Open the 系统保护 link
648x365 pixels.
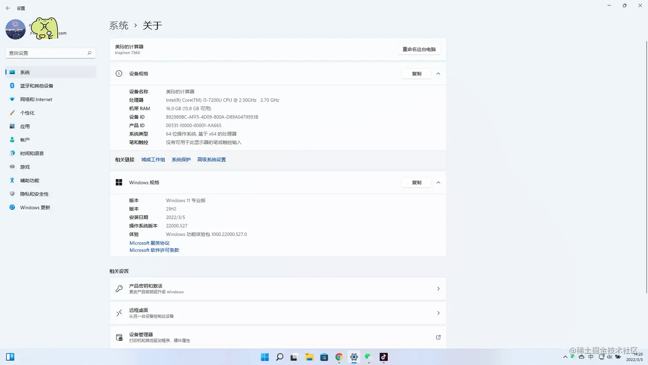tap(181, 160)
